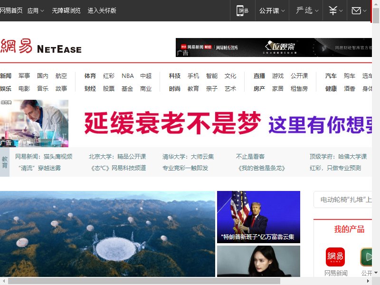Open the 游戏 channel
This screenshot has width=380, height=285.
click(x=278, y=76)
